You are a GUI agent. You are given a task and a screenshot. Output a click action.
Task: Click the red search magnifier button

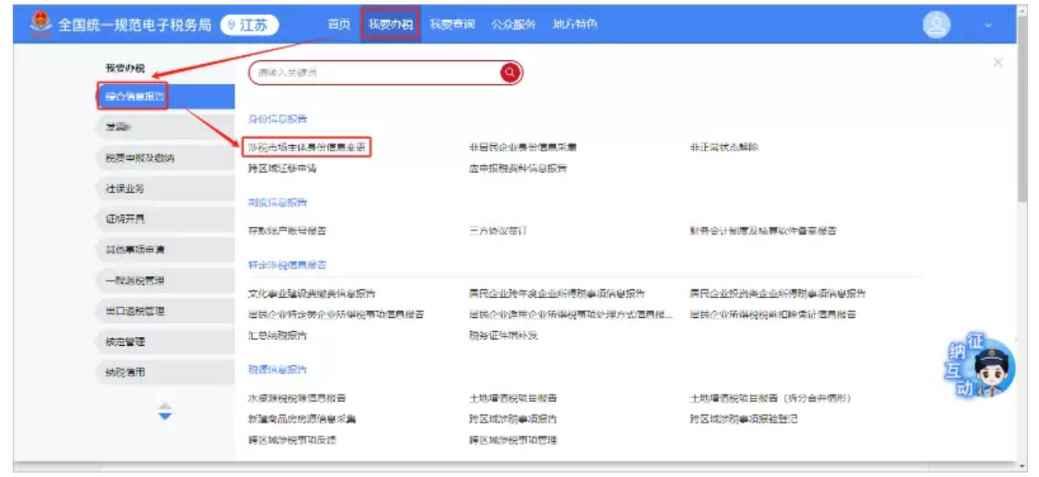tap(510, 73)
